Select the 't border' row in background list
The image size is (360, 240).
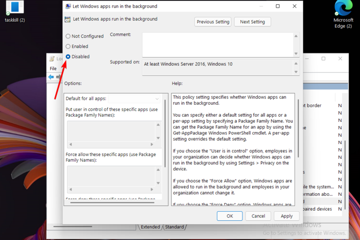pos(323,106)
